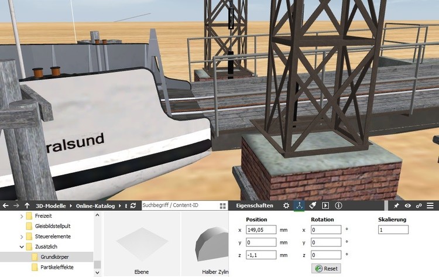
Task: Expand the Steuerelemente folder
Action: click(22, 237)
